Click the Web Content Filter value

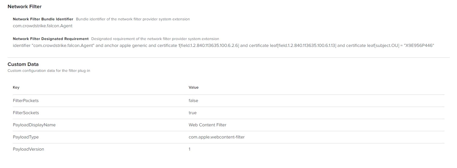pyautogui.click(x=208, y=125)
